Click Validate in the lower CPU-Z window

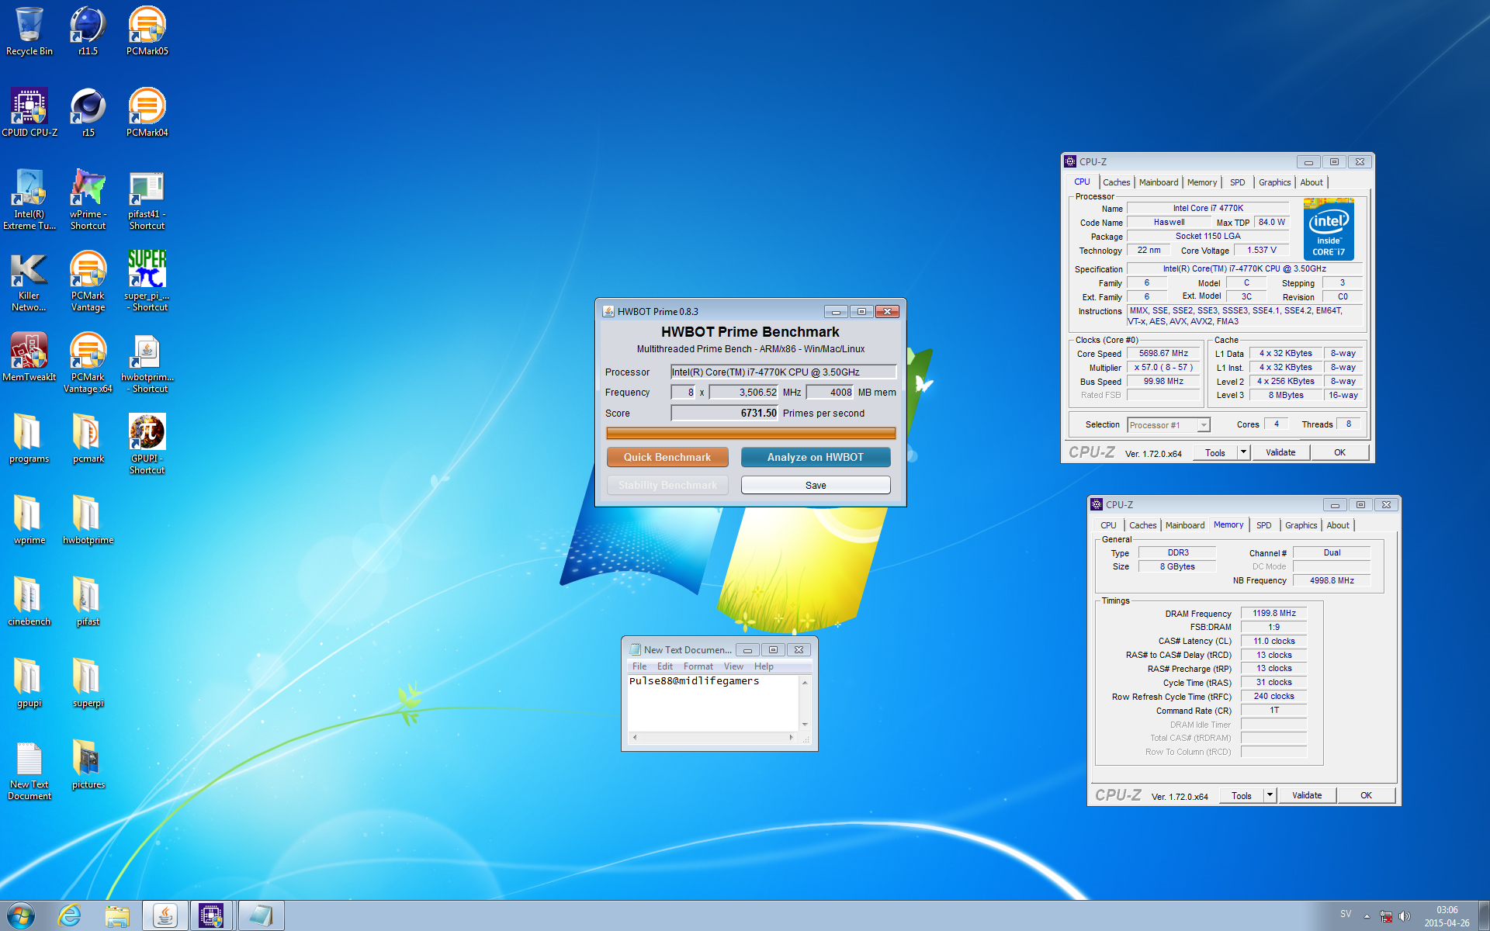1307,795
